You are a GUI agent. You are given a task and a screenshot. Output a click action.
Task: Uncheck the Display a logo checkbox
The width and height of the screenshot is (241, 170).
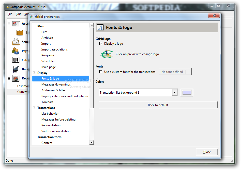pos(101,44)
